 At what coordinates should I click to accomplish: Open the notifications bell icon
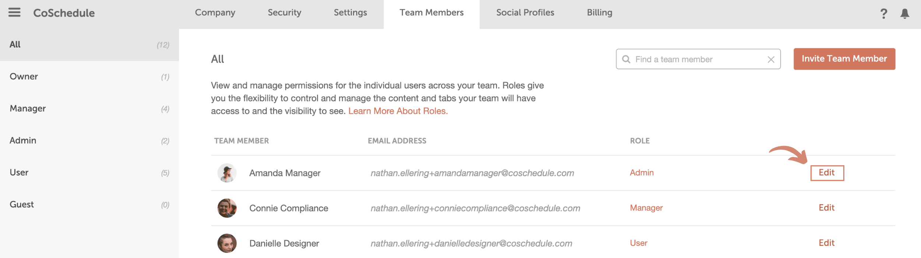click(x=905, y=14)
